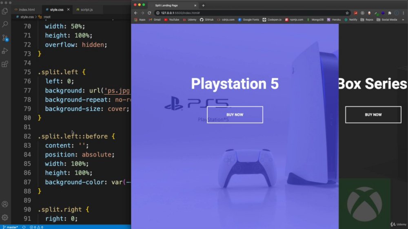
Task: Open the Netlify bookmark
Action: point(351,20)
